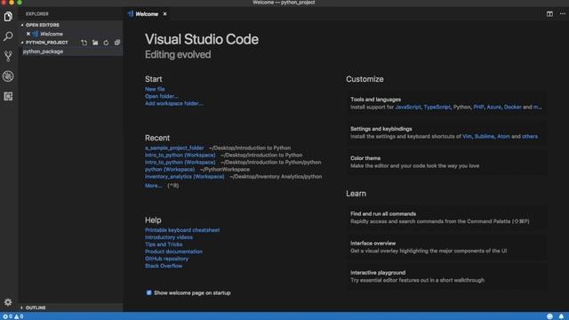Open the Extensions view
Image resolution: width=569 pixels, height=320 pixels.
pos(8,96)
